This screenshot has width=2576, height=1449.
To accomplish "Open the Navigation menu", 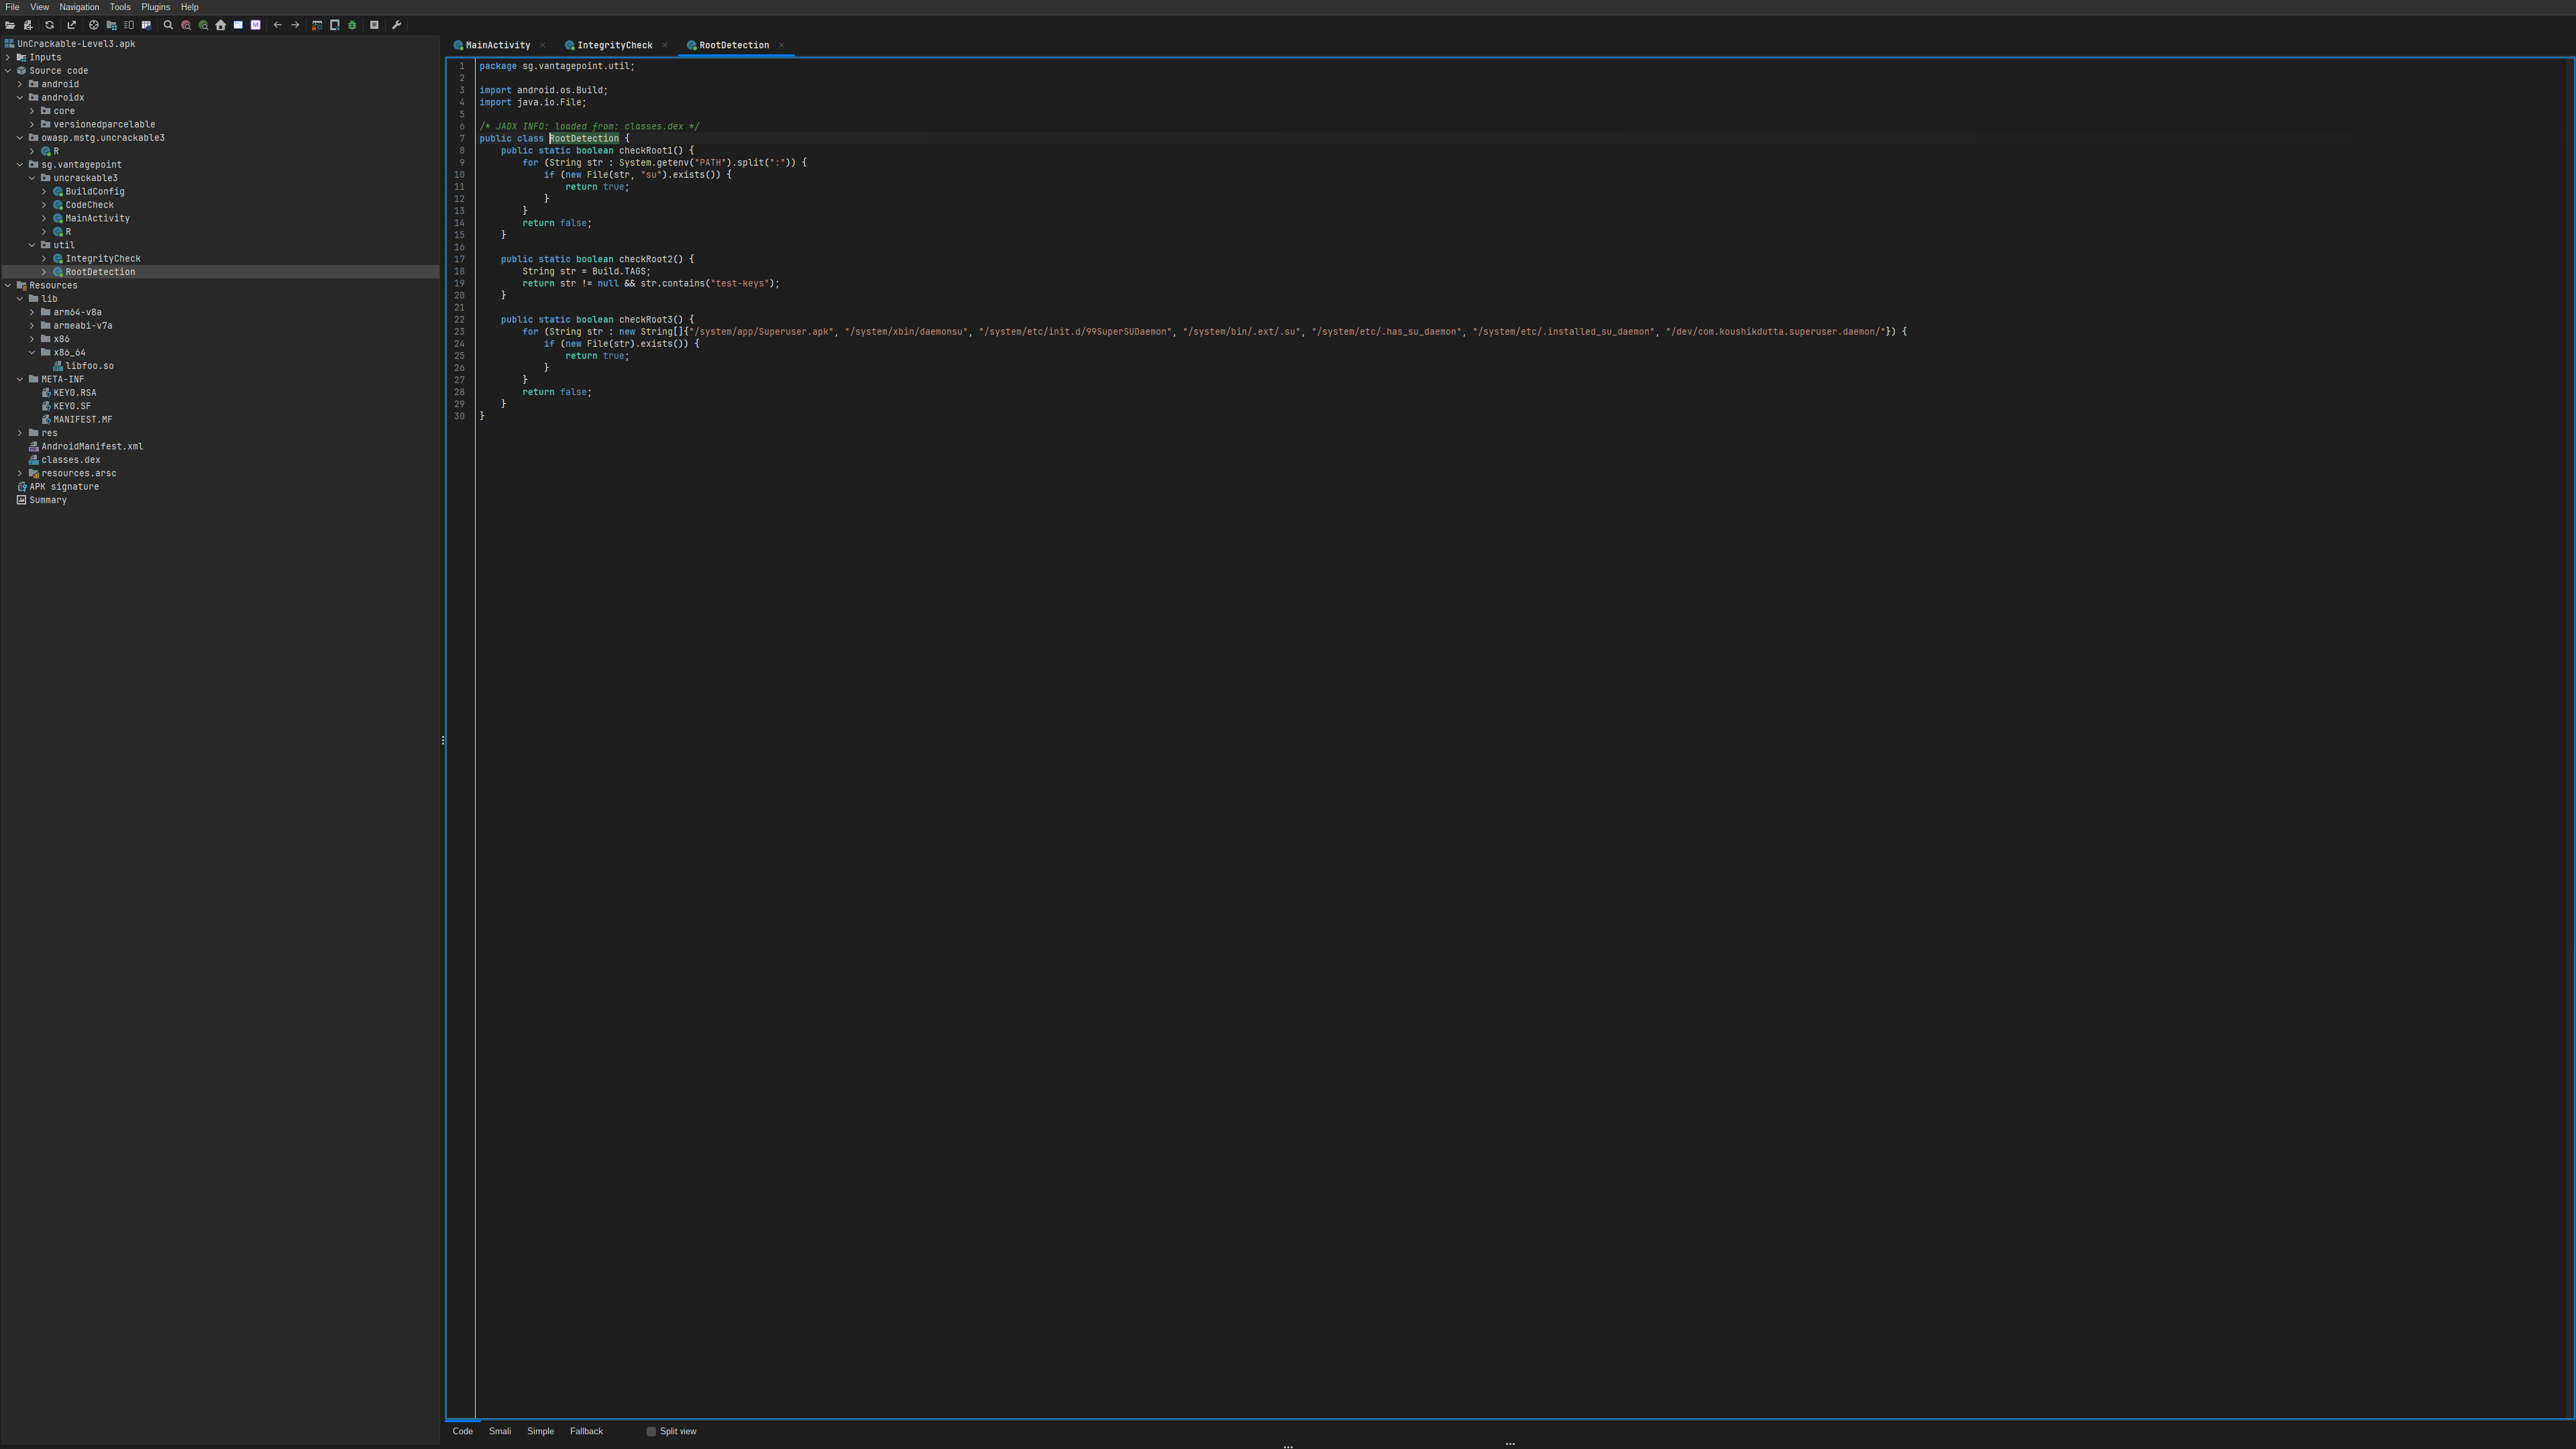I will click(79, 7).
